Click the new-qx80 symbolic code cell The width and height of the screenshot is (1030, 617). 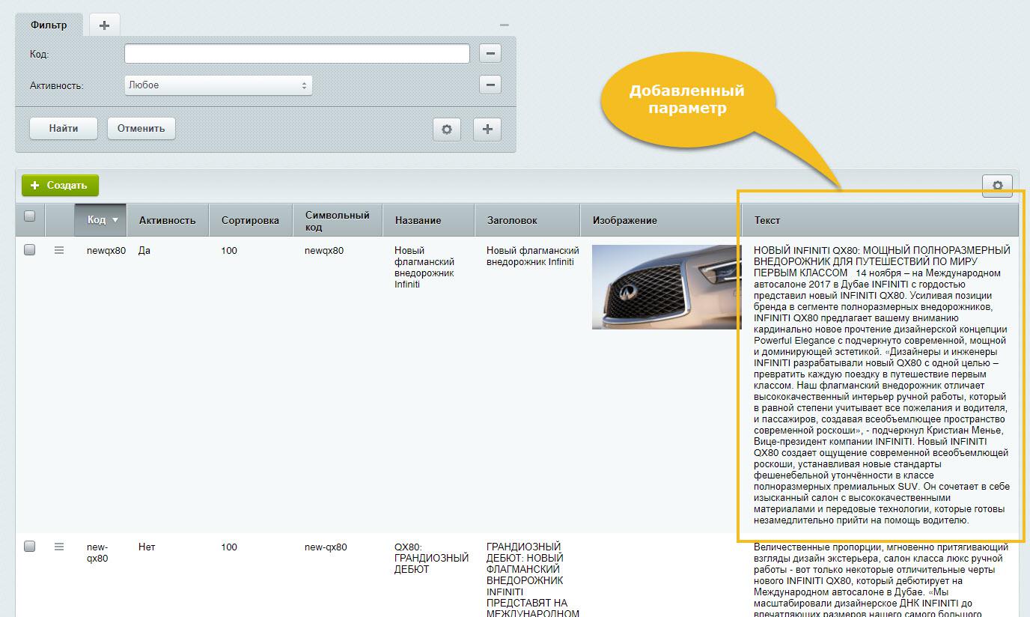(x=326, y=547)
